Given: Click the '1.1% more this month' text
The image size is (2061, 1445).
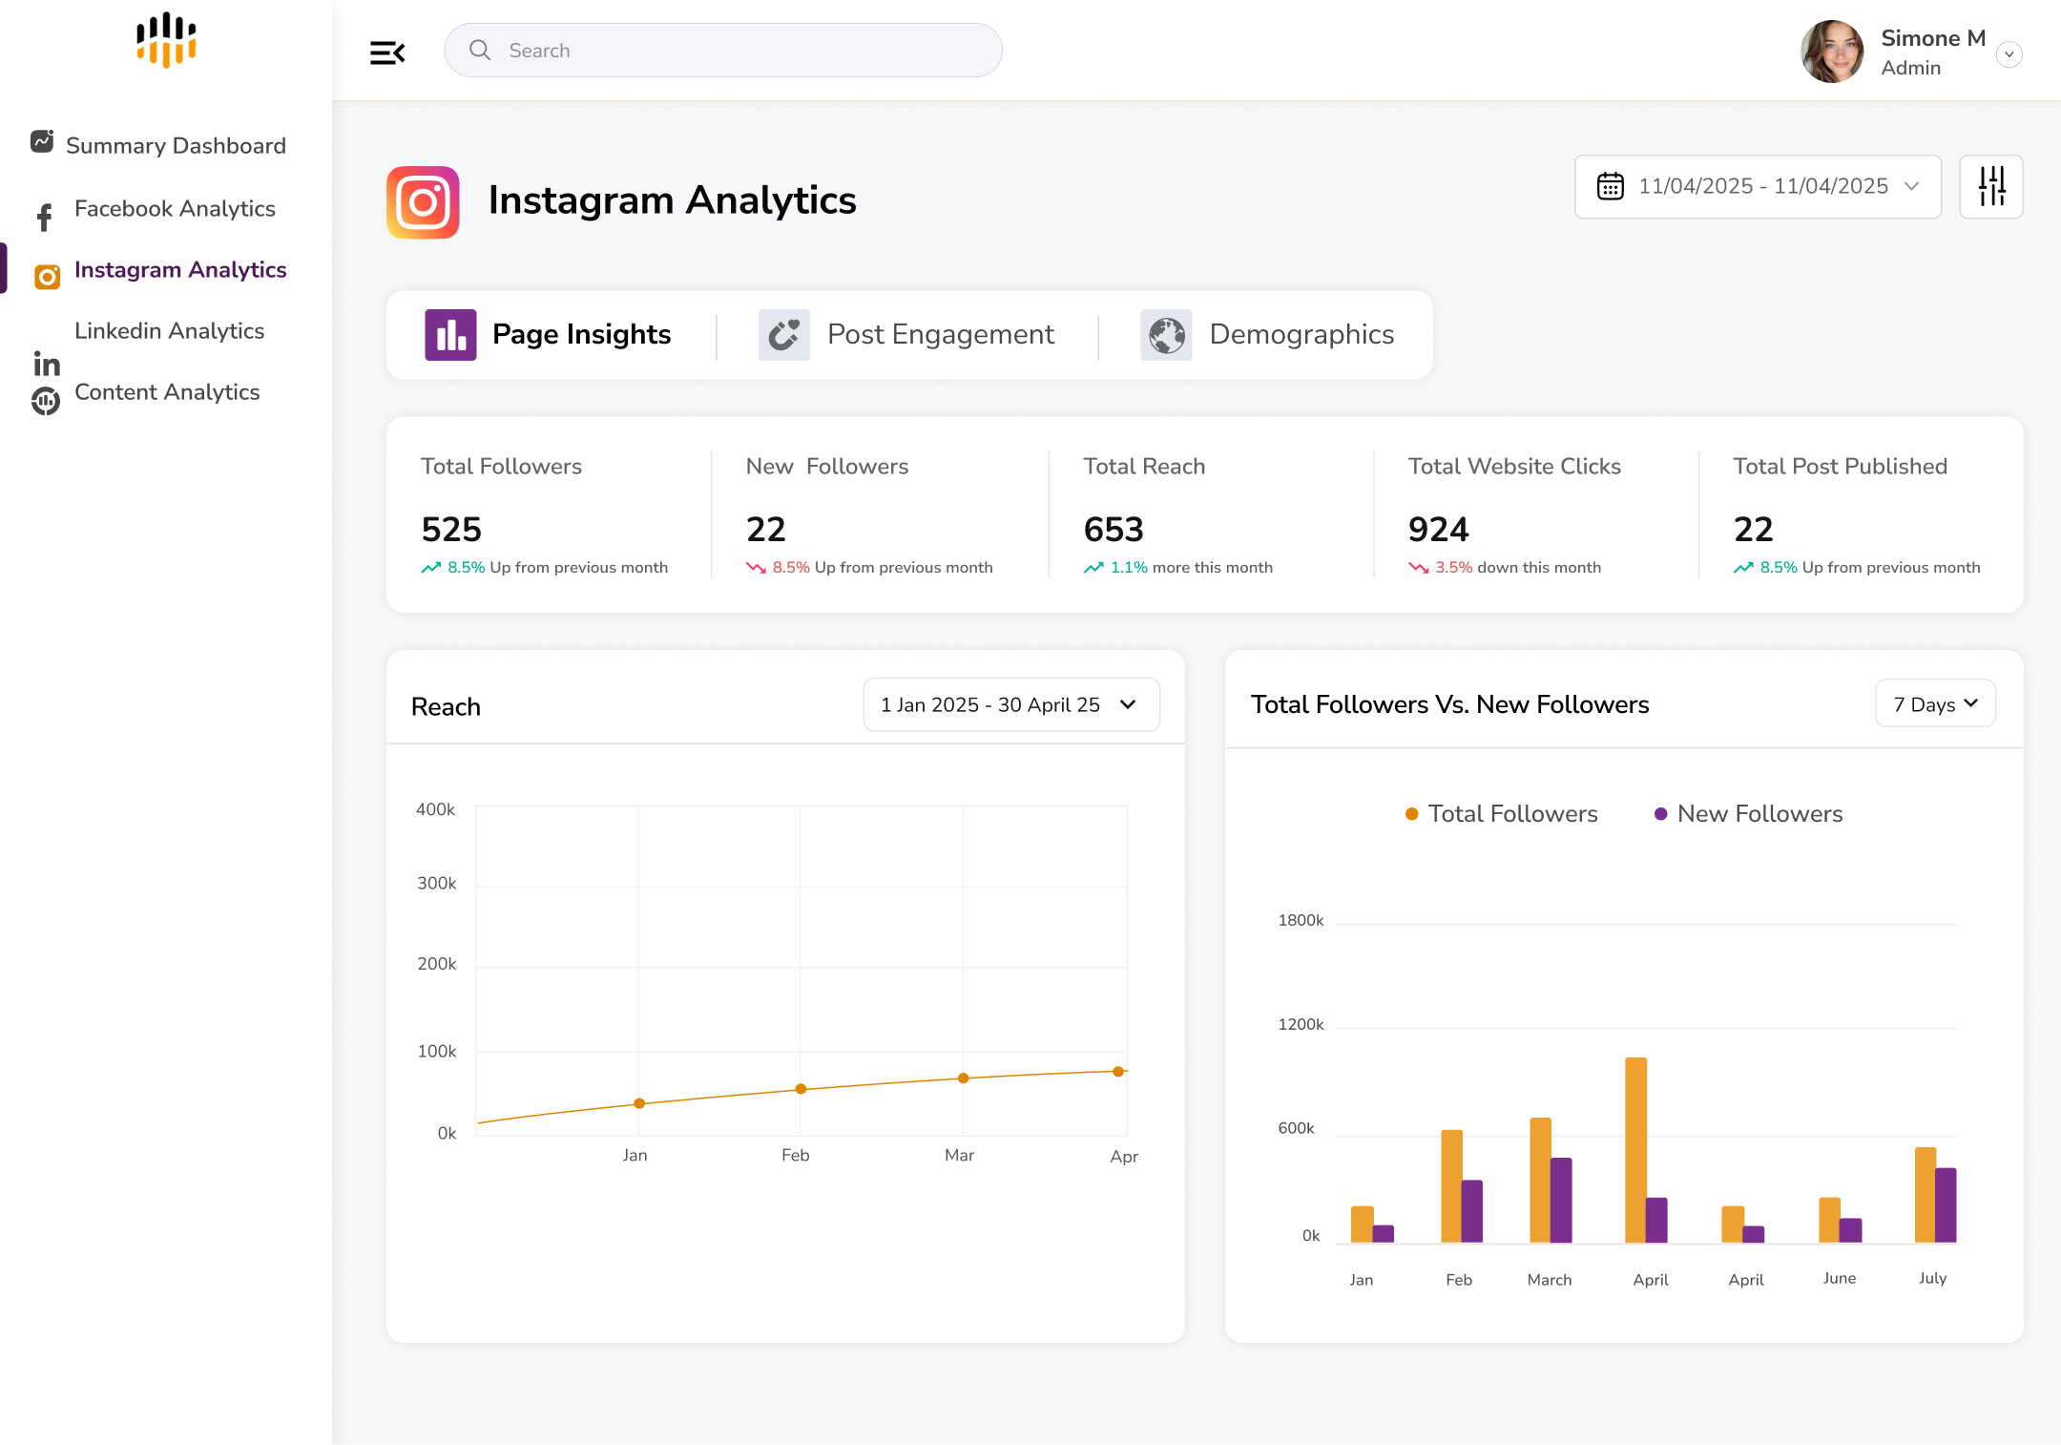Looking at the screenshot, I should click(x=1192, y=568).
